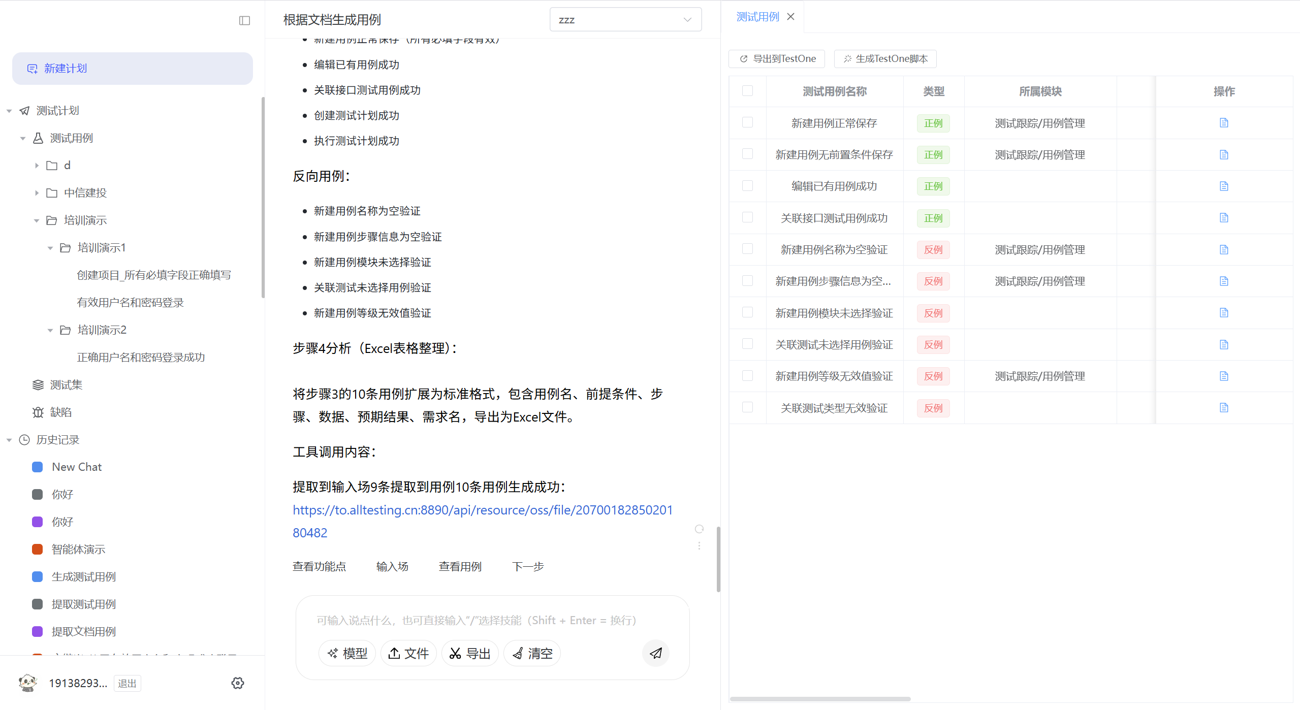1300x710 pixels.
Task: Click the table horizontal scrollbar at bottom
Action: (x=820, y=699)
